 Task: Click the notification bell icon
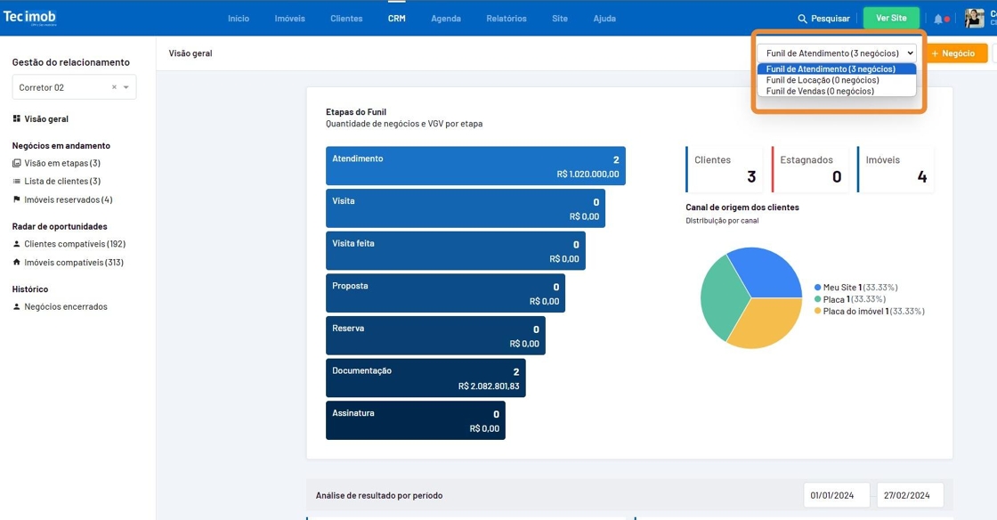(937, 19)
